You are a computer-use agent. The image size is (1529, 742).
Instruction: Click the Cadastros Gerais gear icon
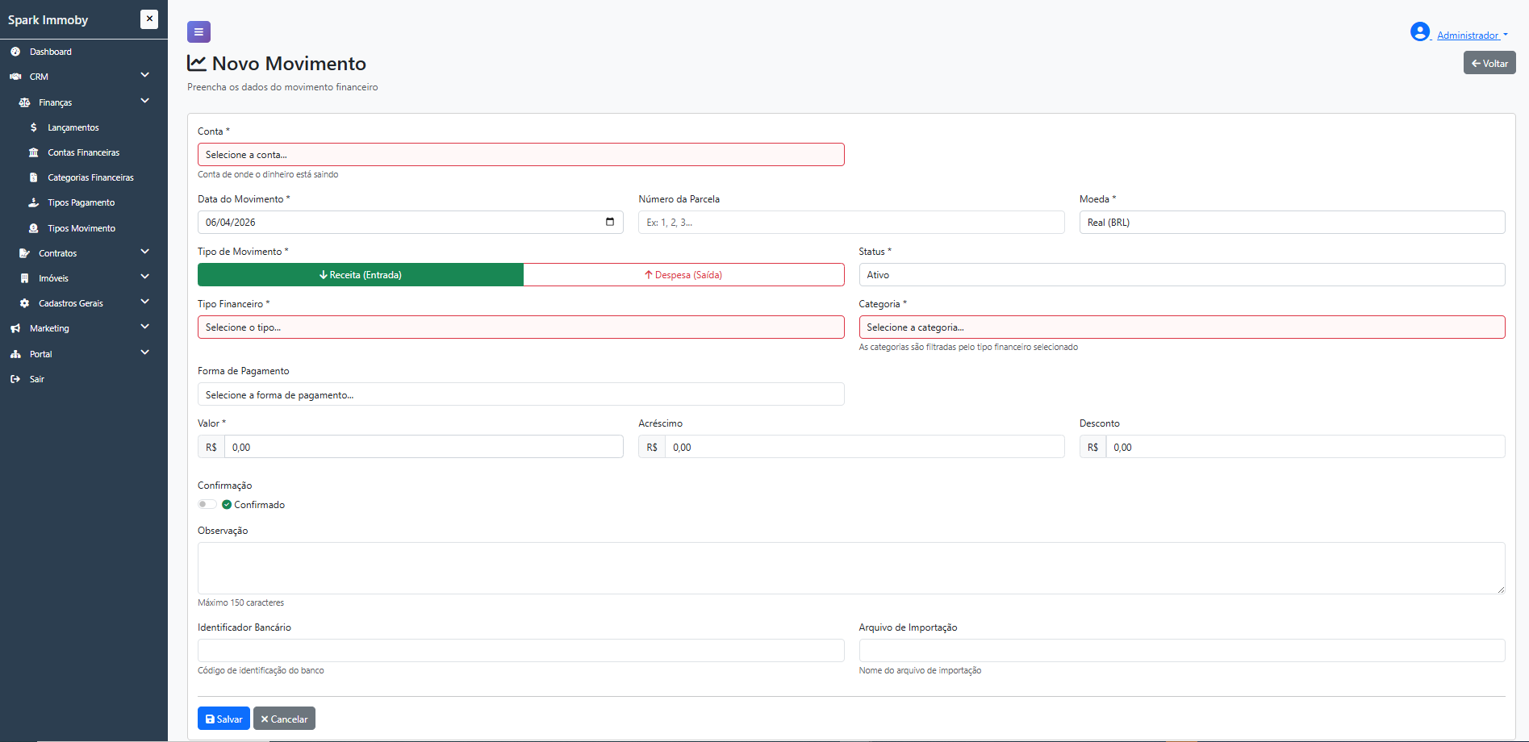(x=24, y=303)
